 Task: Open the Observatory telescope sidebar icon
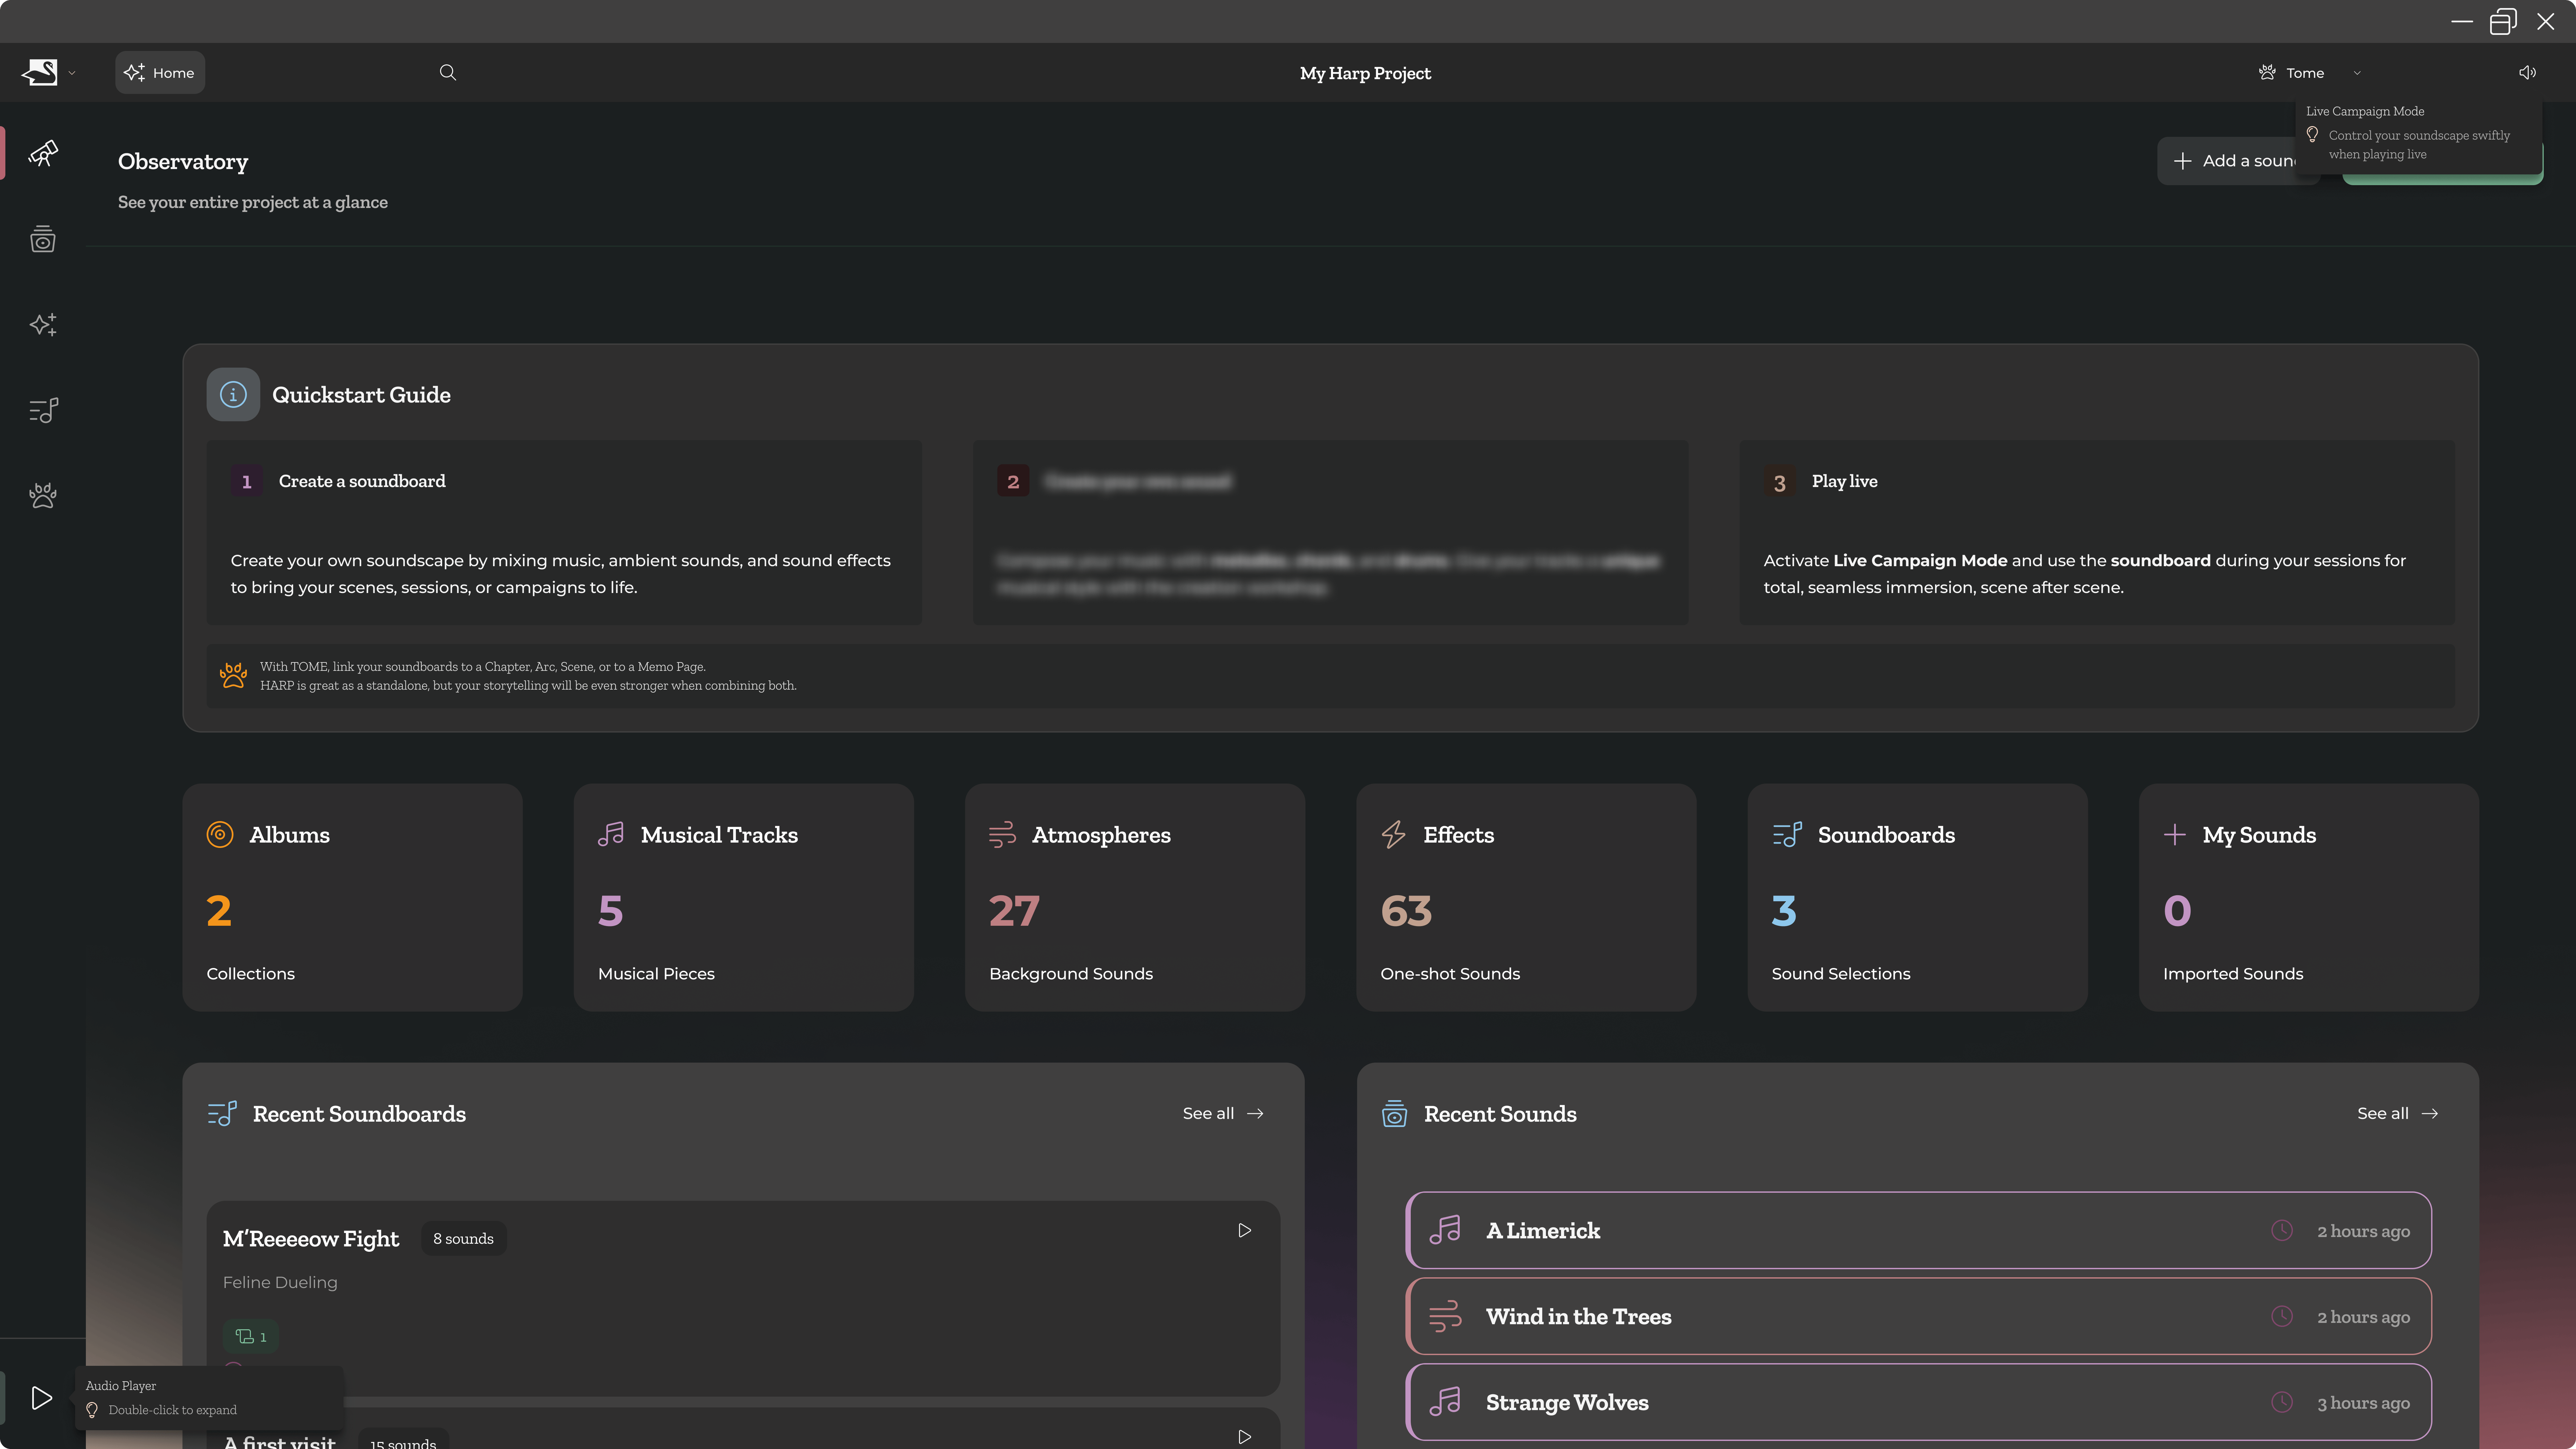click(x=43, y=153)
